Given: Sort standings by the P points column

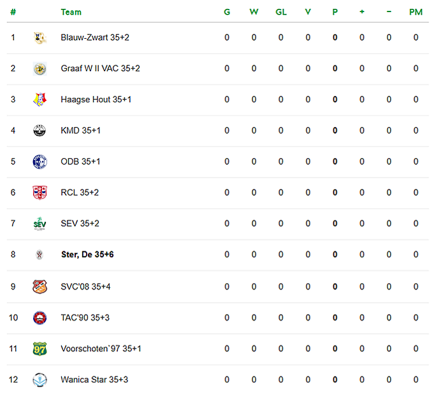Looking at the screenshot, I should (335, 12).
